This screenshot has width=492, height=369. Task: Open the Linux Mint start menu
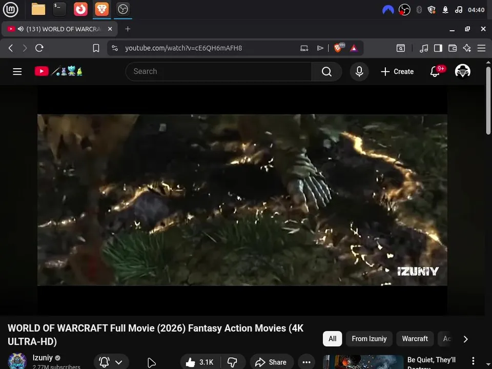click(10, 9)
